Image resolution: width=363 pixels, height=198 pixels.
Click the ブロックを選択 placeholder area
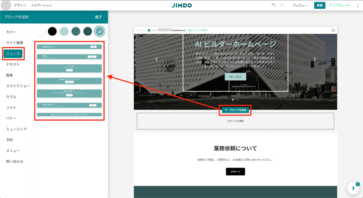(x=235, y=121)
